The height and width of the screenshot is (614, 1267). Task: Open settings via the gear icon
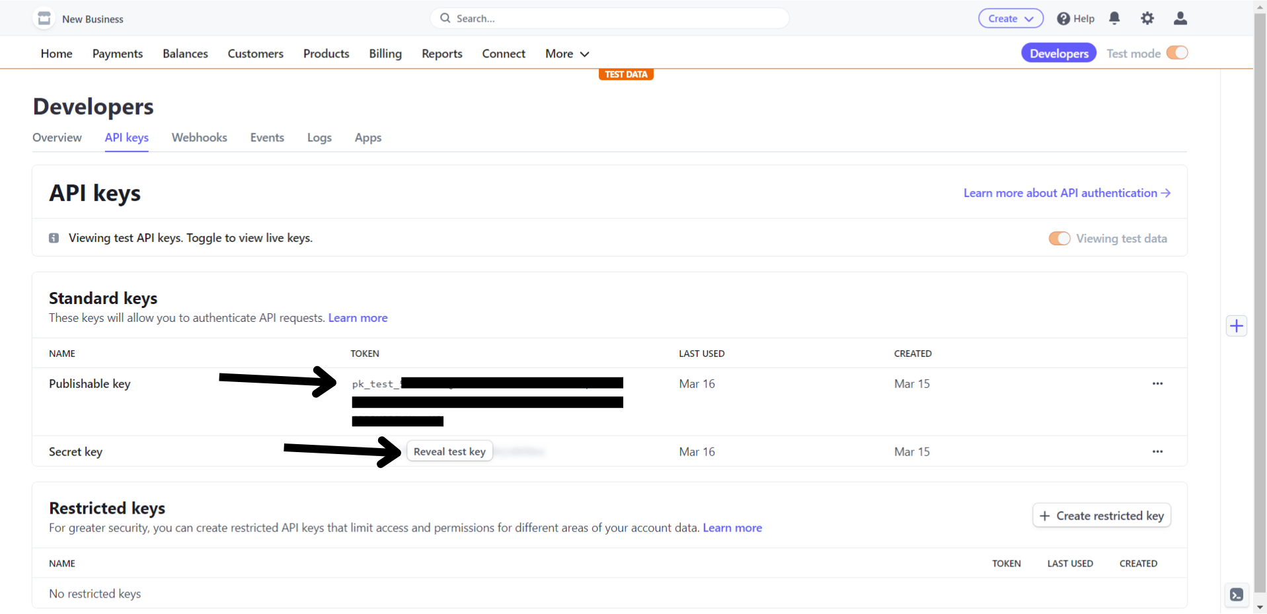(1147, 19)
